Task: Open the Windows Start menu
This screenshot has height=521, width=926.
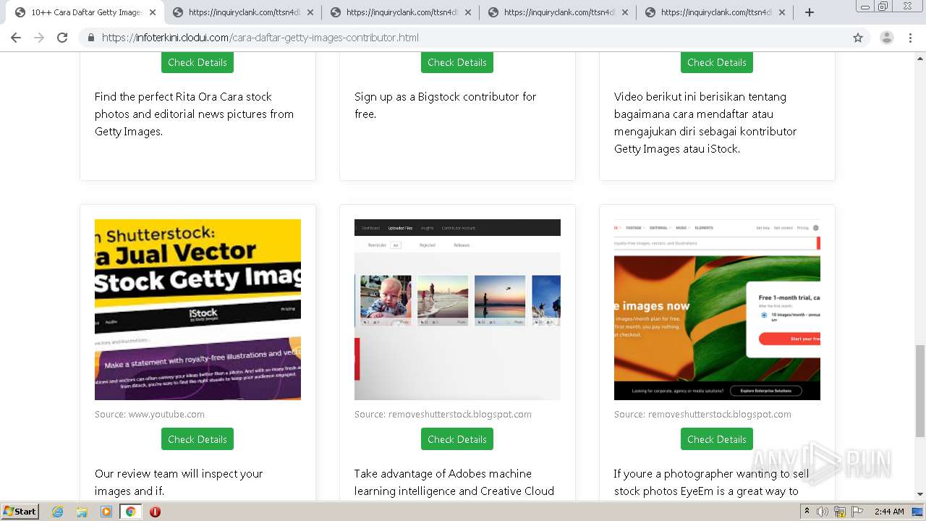Action: (x=20, y=511)
